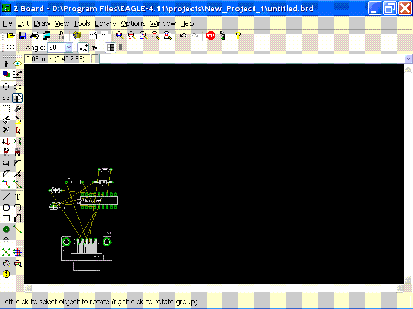Print the board layout
This screenshot has height=309, width=413.
pos(35,36)
